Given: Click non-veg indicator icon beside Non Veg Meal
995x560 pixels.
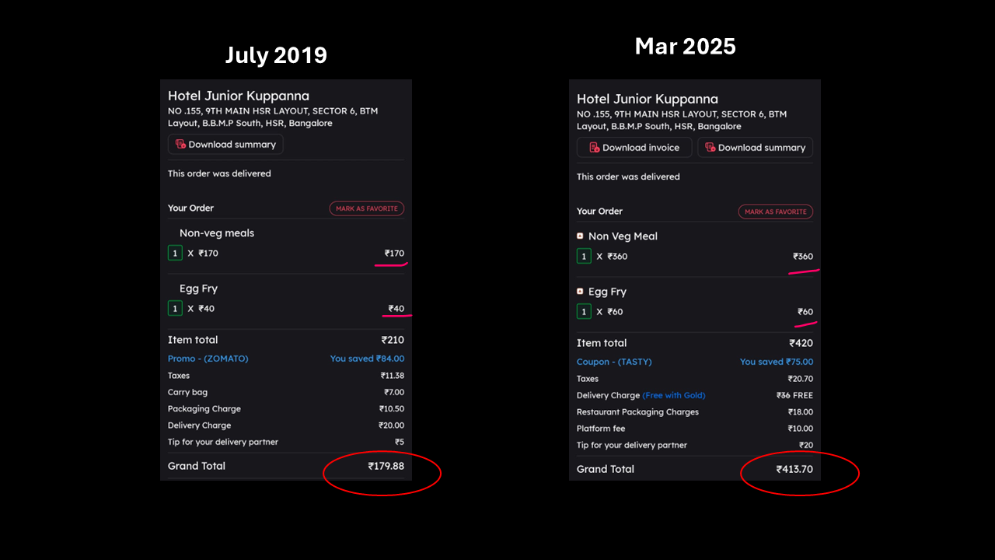Looking at the screenshot, I should coord(580,236).
